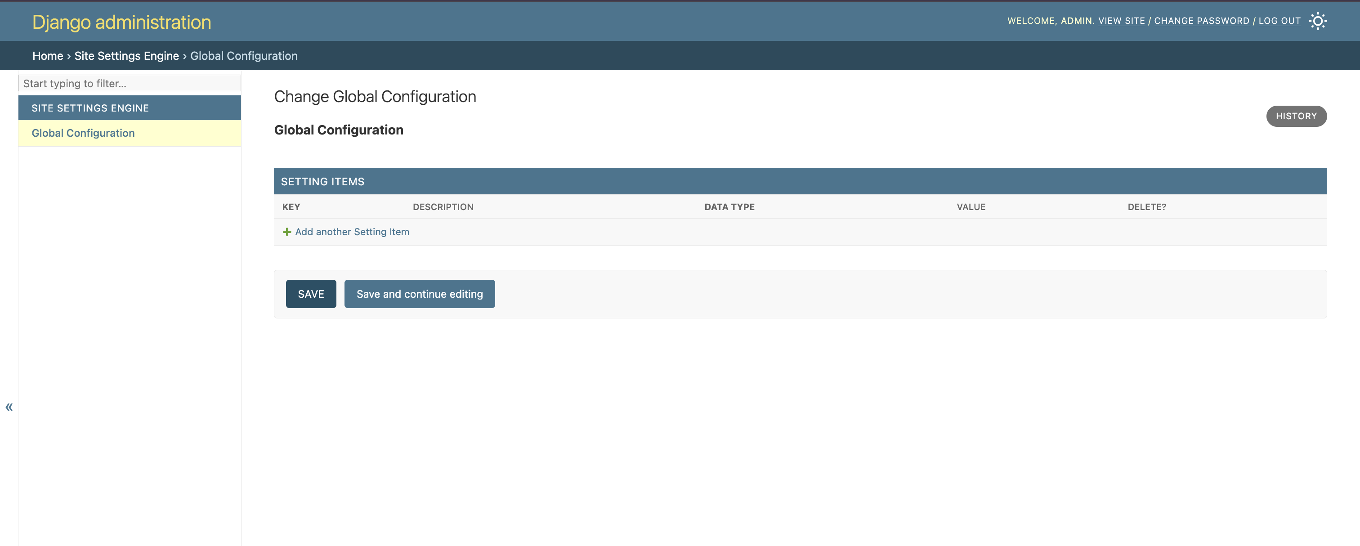
Task: Click the DESCRIPTION column header
Action: point(443,207)
